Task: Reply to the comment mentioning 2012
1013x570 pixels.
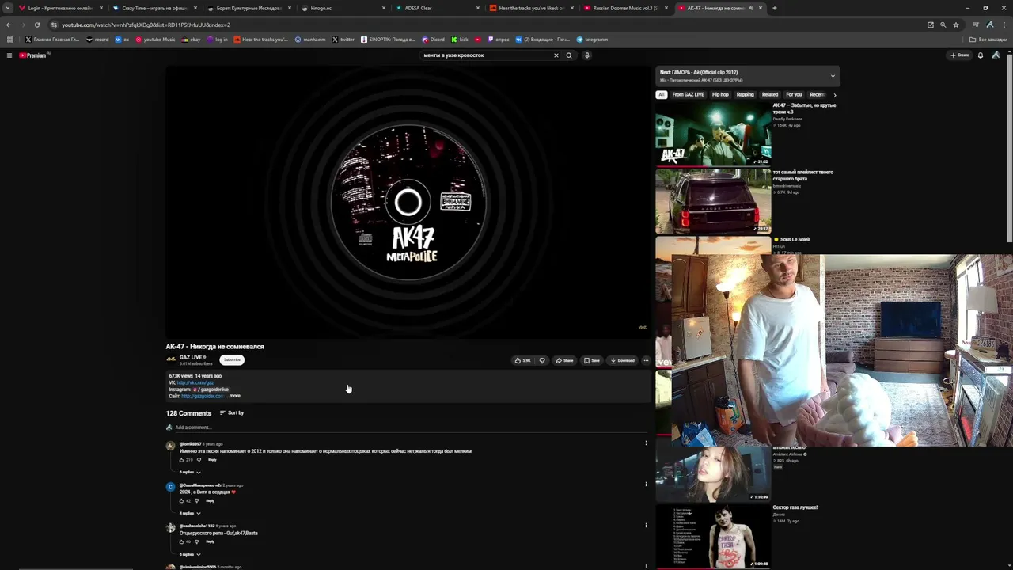Action: pyautogui.click(x=212, y=460)
